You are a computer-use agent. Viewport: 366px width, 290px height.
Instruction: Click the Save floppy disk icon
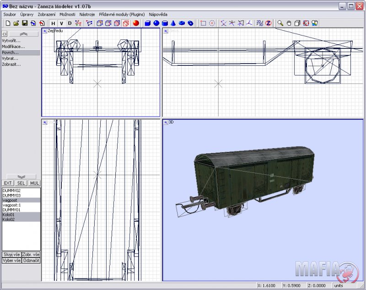[x=25, y=23]
